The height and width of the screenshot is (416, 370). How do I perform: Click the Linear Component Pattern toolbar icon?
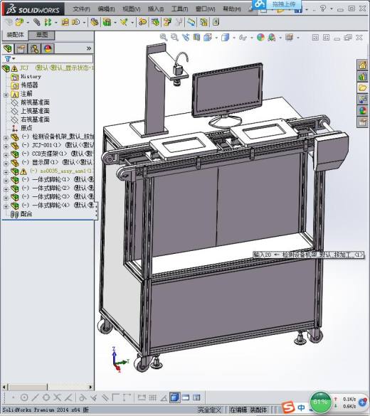pos(48,22)
